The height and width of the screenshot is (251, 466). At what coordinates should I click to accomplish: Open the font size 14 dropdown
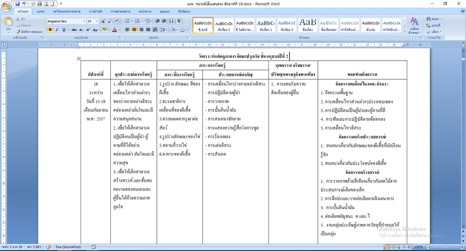97,21
